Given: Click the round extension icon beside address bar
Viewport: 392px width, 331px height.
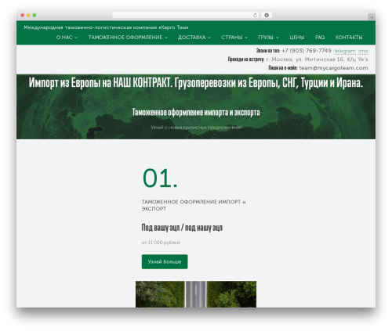Looking at the screenshot, I should click(267, 16).
